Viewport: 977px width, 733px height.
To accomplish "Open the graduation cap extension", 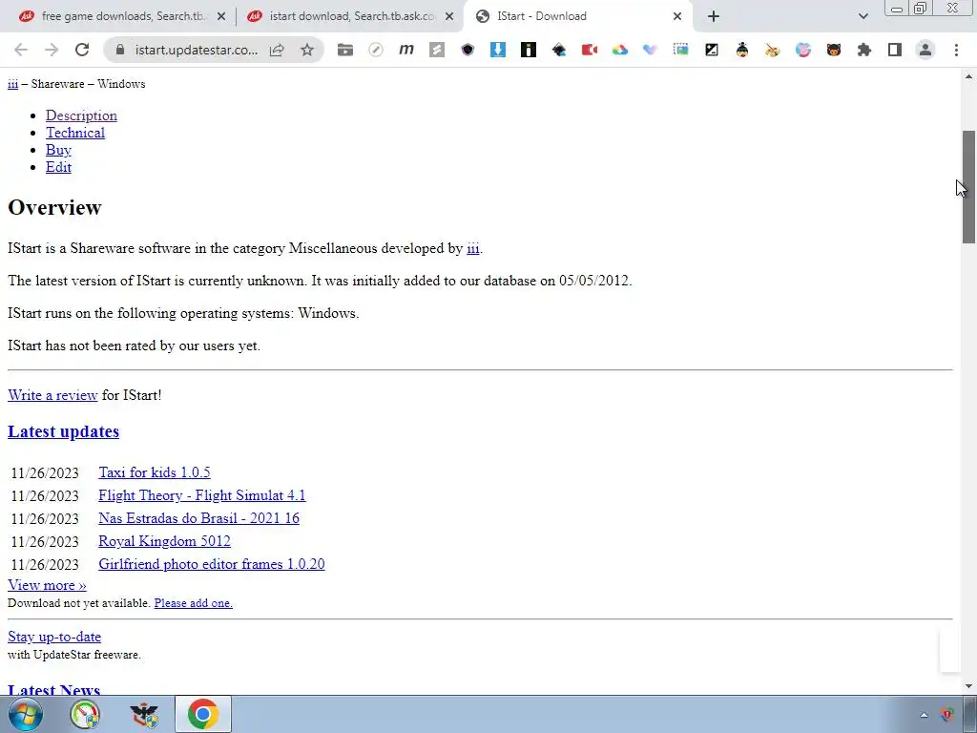I will tap(559, 50).
